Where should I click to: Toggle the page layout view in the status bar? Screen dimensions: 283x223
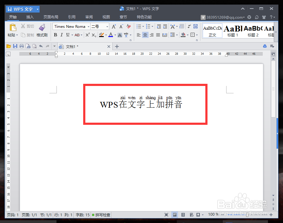tap(175, 214)
